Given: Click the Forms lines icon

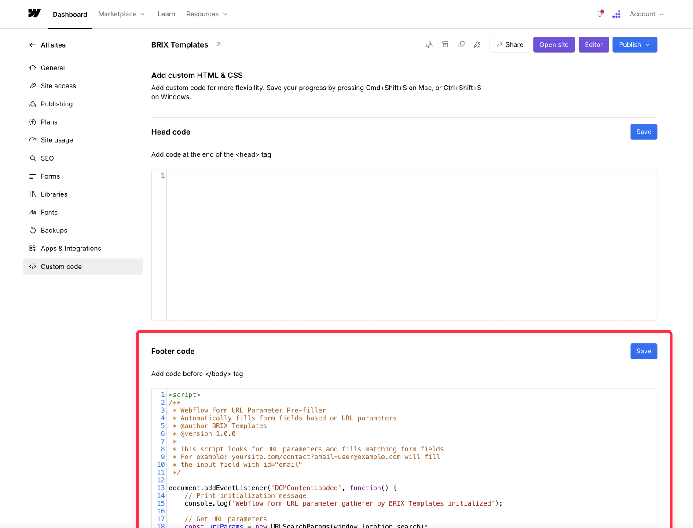Looking at the screenshot, I should [x=33, y=176].
